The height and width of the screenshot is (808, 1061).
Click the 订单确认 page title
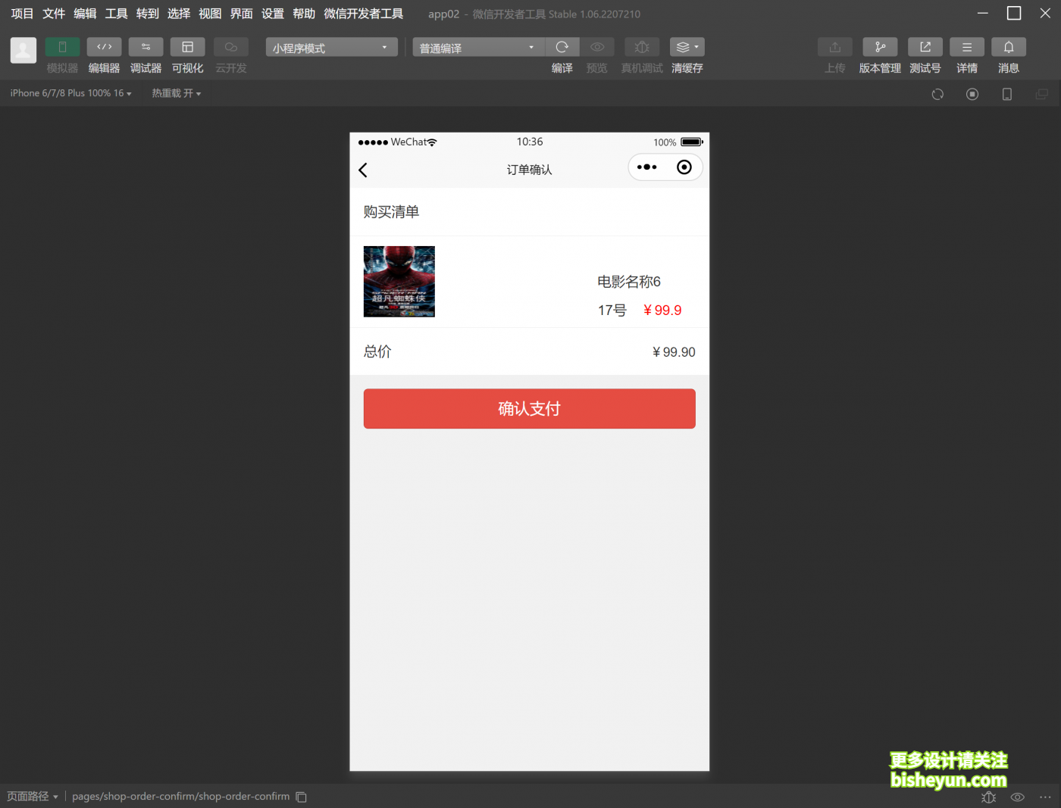click(x=529, y=170)
